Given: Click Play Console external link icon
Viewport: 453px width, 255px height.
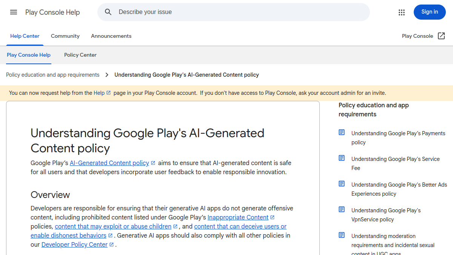Looking at the screenshot, I should pyautogui.click(x=441, y=36).
